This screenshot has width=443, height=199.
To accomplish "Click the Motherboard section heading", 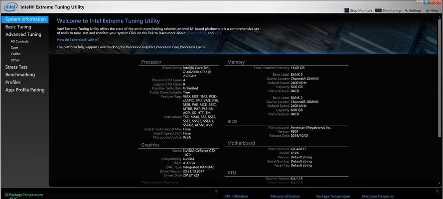I will [x=241, y=143].
